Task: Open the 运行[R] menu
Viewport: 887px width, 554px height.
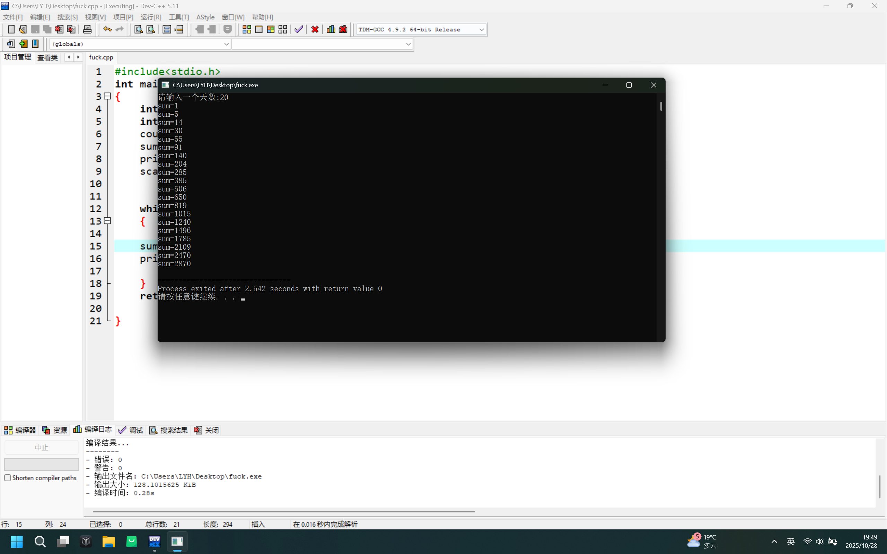Action: [x=151, y=17]
